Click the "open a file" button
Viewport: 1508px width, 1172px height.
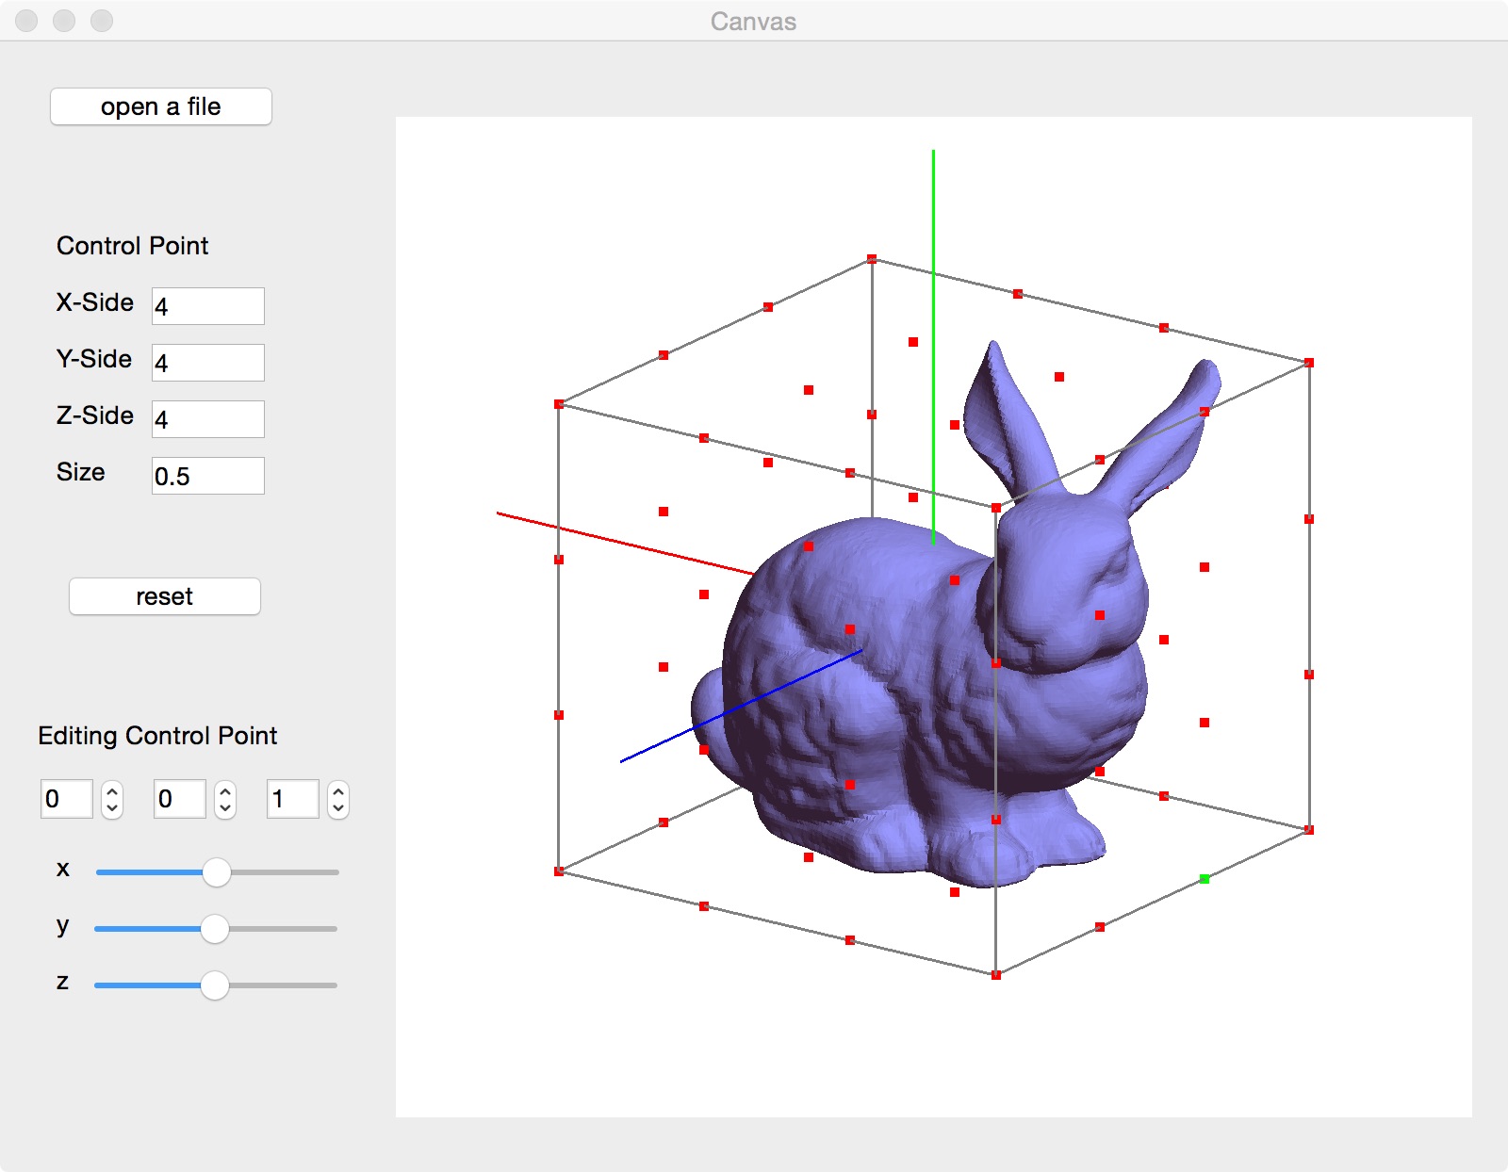click(x=161, y=106)
